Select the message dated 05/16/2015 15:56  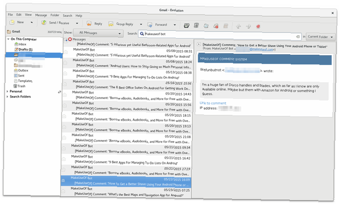pyautogui.click(x=127, y=85)
